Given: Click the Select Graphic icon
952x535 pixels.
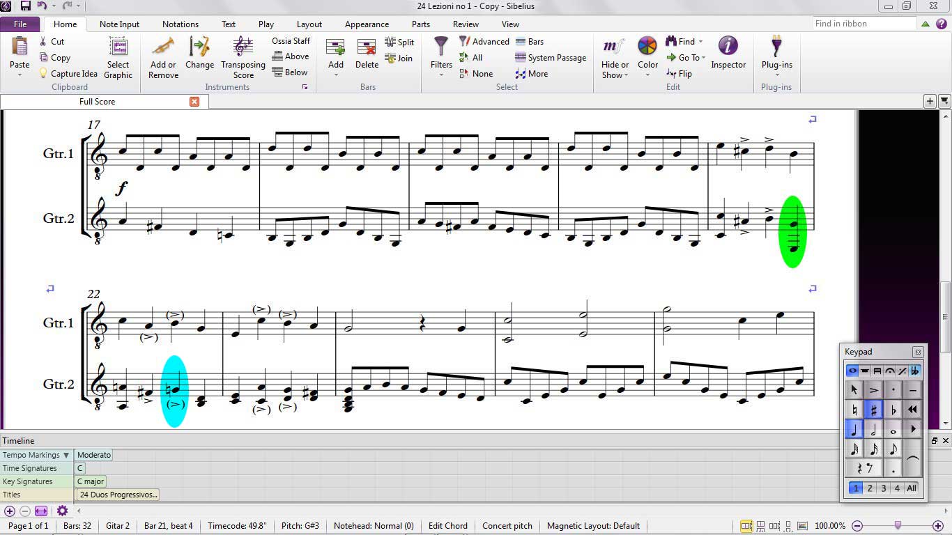Looking at the screenshot, I should (118, 47).
